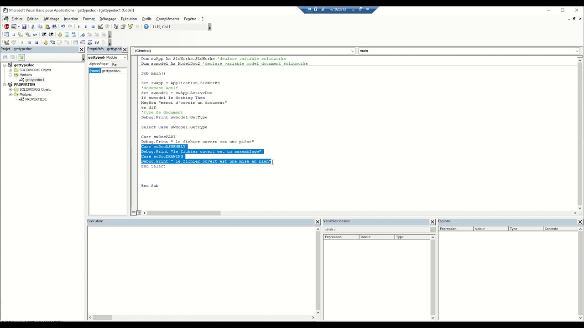Open the Locals Window debug icon

pos(76,42)
